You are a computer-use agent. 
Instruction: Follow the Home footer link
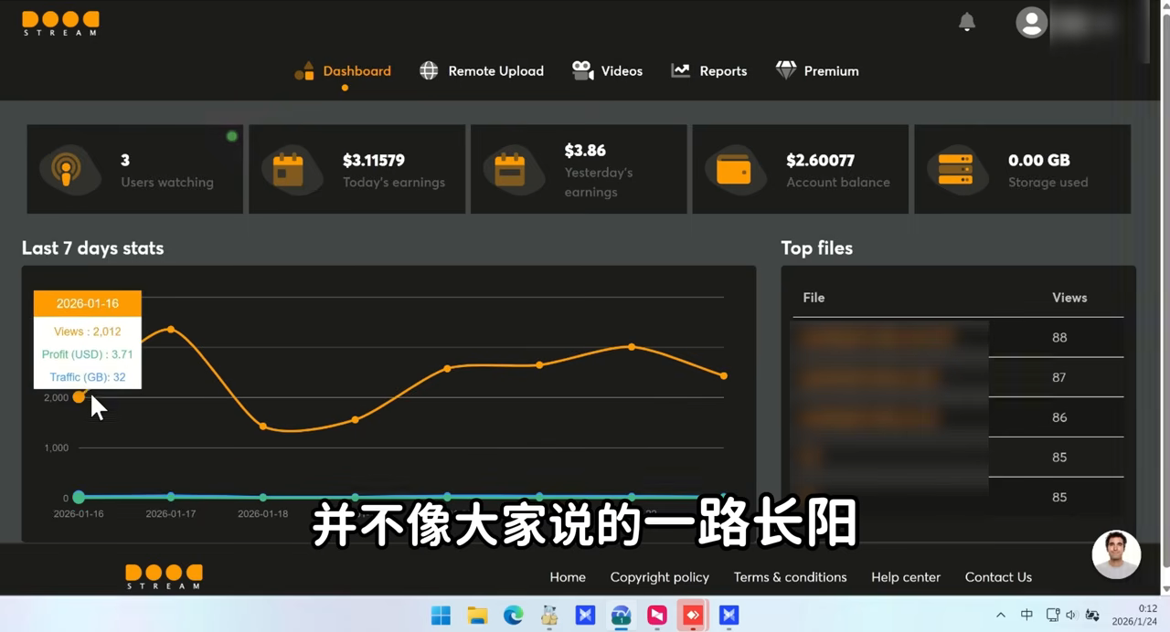[x=568, y=577]
